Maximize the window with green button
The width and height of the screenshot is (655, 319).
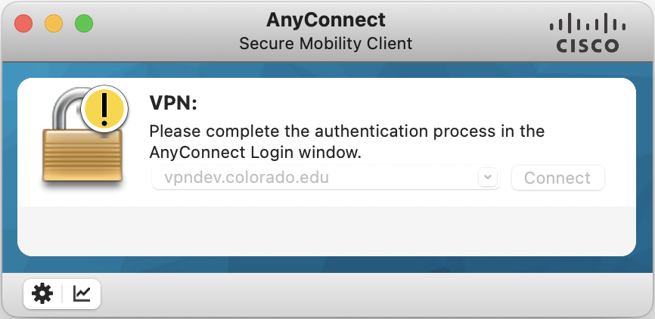pos(83,23)
